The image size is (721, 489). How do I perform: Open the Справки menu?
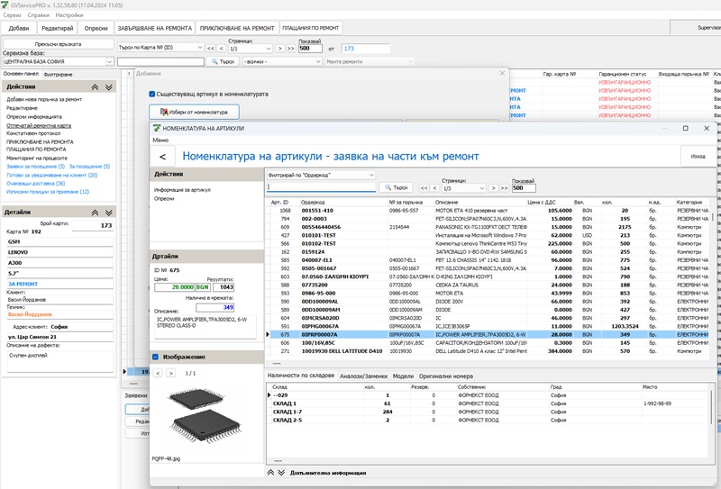click(x=38, y=15)
